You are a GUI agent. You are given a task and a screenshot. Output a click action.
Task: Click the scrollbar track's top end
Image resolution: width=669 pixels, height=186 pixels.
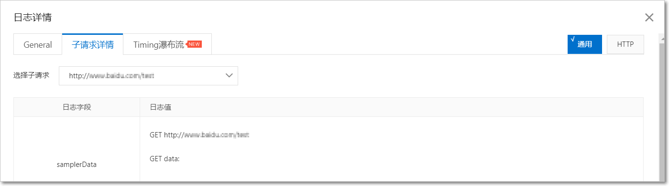[x=661, y=38]
